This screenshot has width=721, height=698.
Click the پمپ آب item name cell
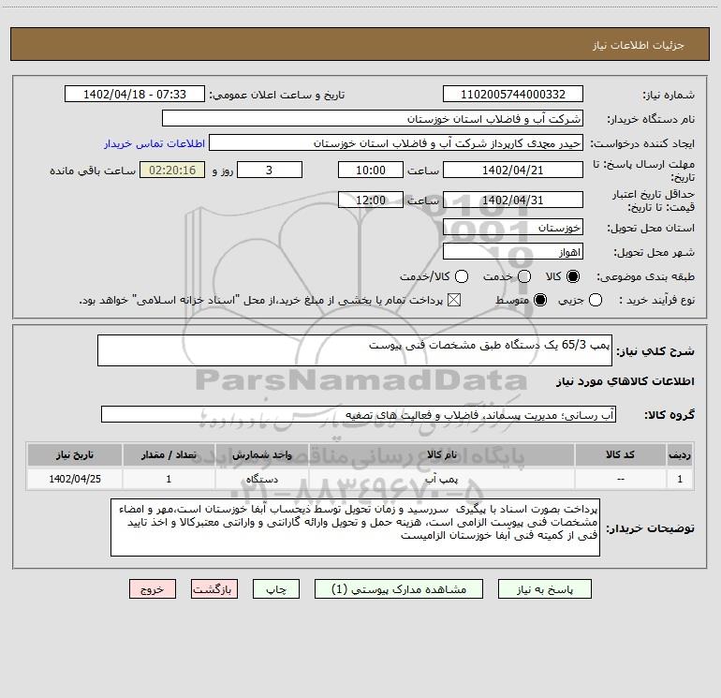coord(441,479)
